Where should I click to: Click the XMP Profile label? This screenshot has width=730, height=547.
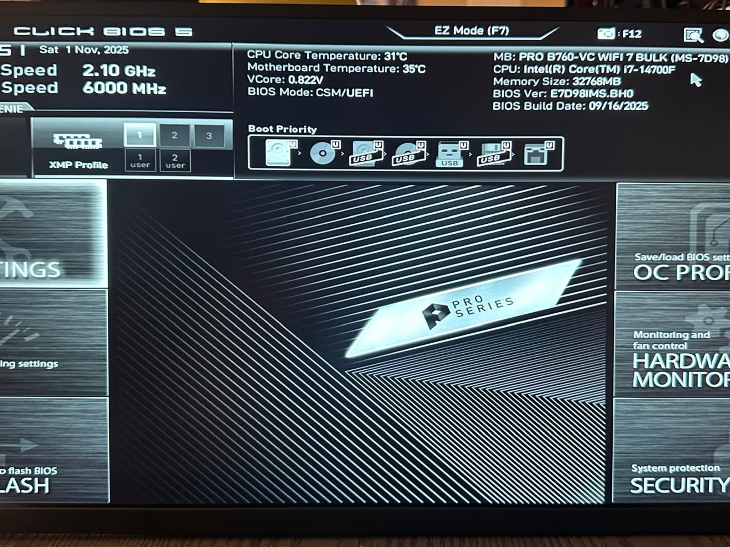[x=78, y=165]
